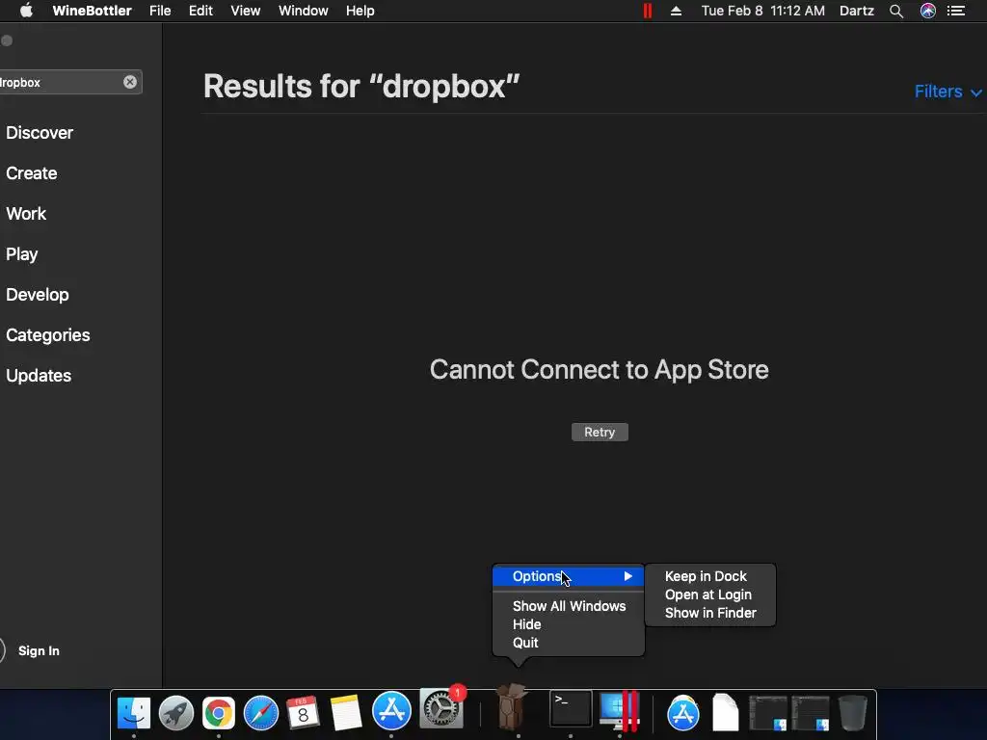Open Terminal from the Dock

571,709
